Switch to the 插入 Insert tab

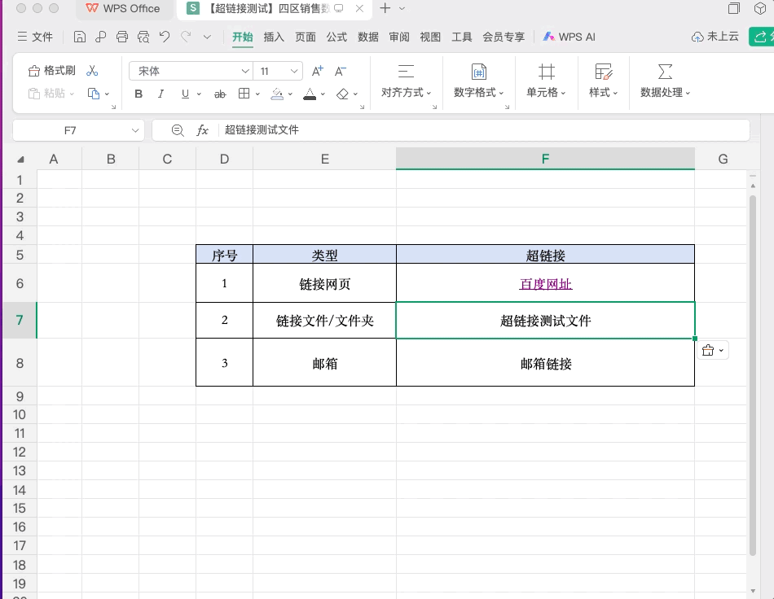274,37
